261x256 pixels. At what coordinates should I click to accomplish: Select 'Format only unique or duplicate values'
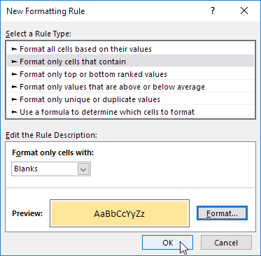[x=131, y=99]
